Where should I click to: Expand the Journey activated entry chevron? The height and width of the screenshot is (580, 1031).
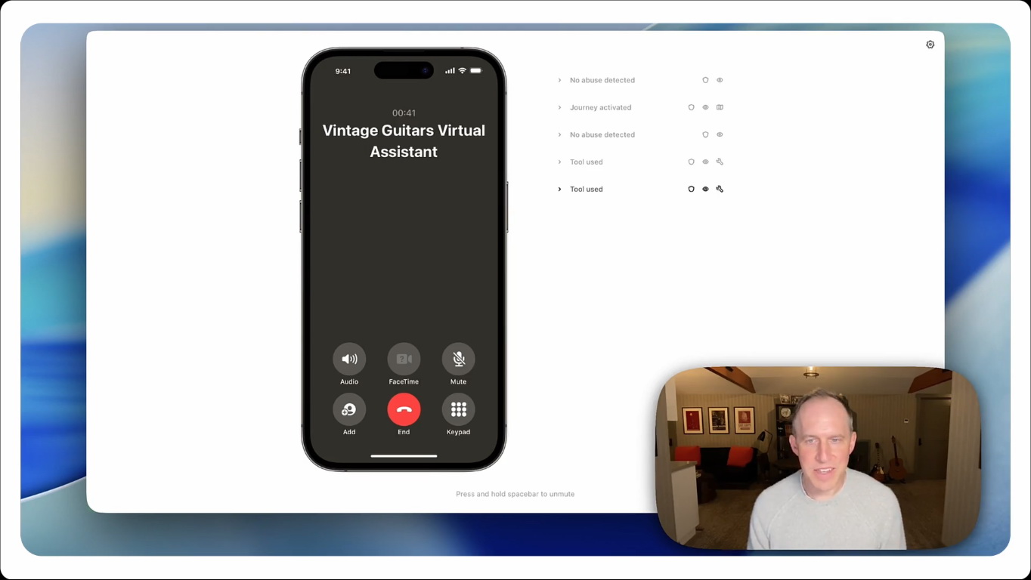tap(559, 107)
